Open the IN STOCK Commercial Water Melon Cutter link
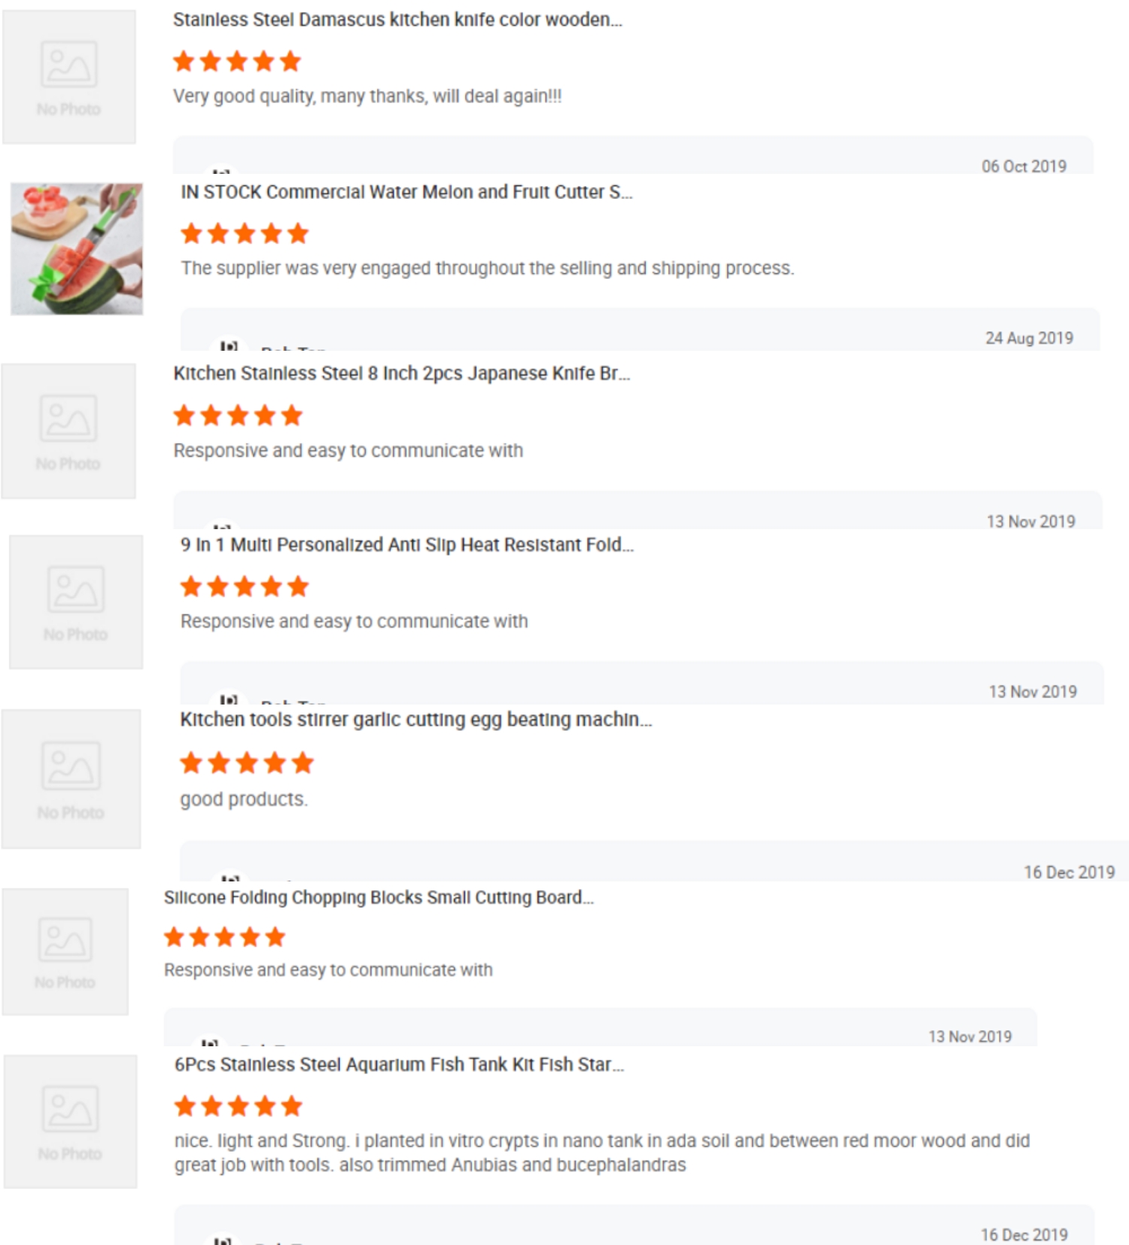 [406, 192]
